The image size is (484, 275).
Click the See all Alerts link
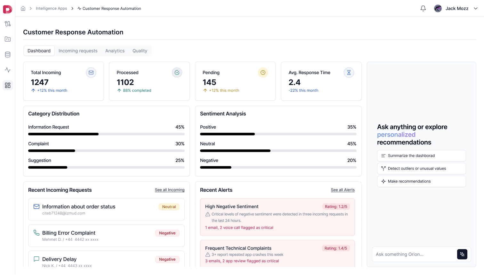pyautogui.click(x=343, y=190)
